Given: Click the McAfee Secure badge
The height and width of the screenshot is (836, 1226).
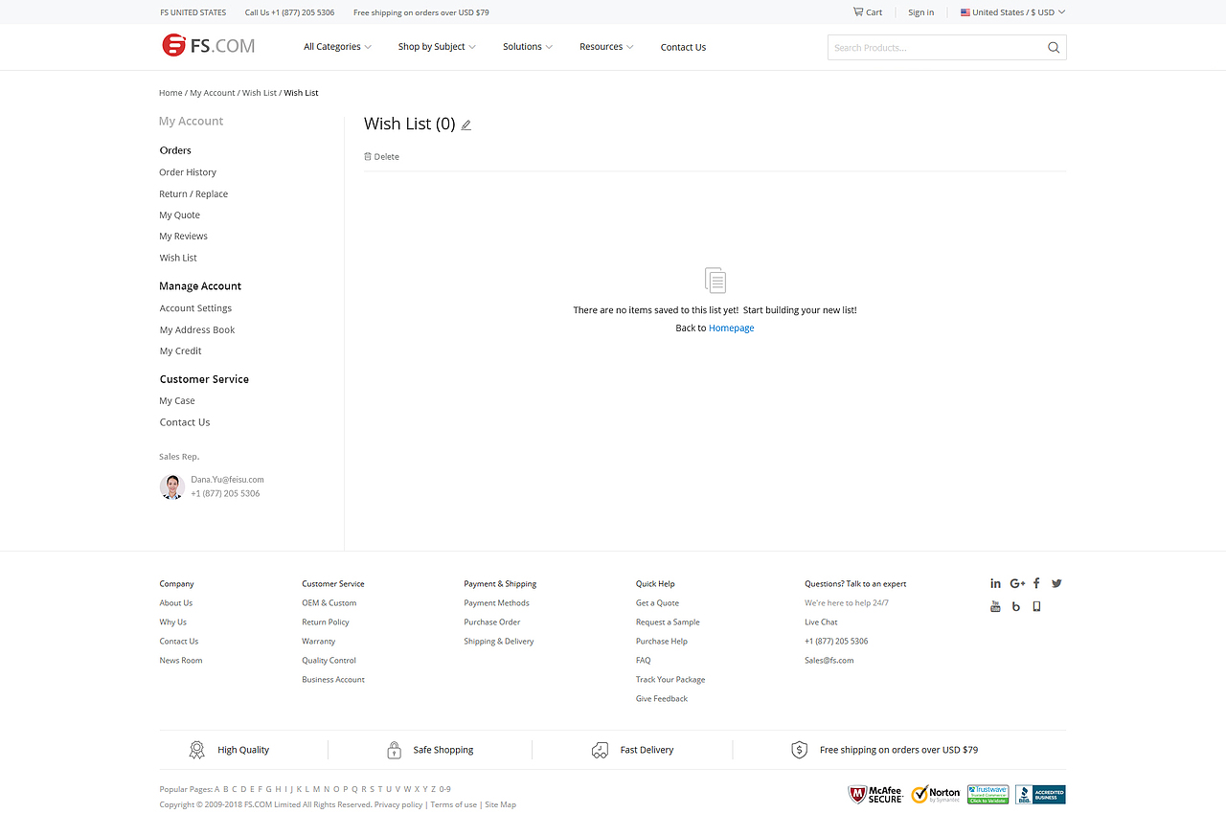Looking at the screenshot, I should point(875,795).
